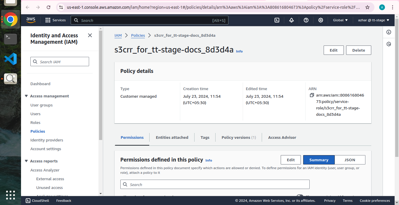Open AWS CloudShell from top navigation icon
This screenshot has height=205, width=399.
pyautogui.click(x=277, y=20)
